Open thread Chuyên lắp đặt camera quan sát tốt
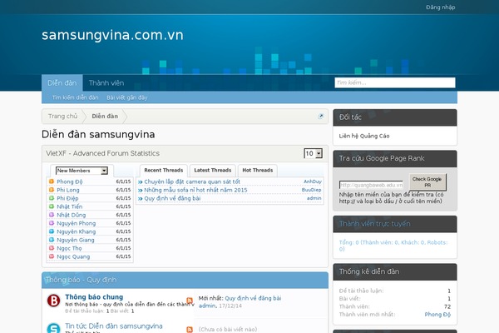 pyautogui.click(x=192, y=181)
